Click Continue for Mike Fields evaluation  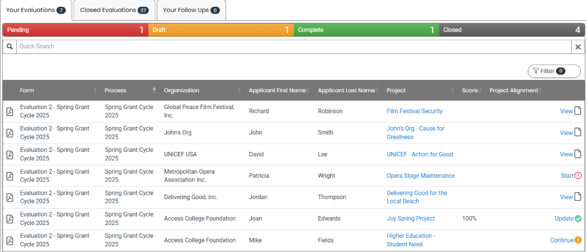coord(562,240)
